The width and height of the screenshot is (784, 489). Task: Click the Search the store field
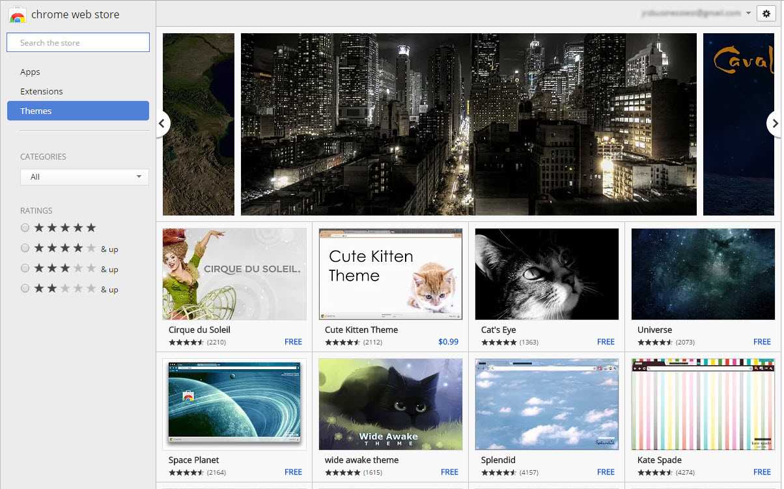click(78, 43)
